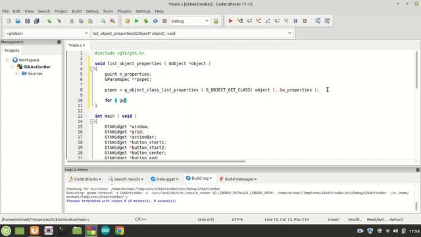Switch to the Debugger log tab
The width and height of the screenshot is (421, 237).
click(164, 179)
